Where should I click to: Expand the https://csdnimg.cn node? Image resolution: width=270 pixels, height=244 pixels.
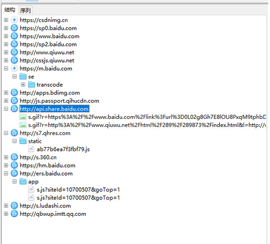(x=6, y=20)
